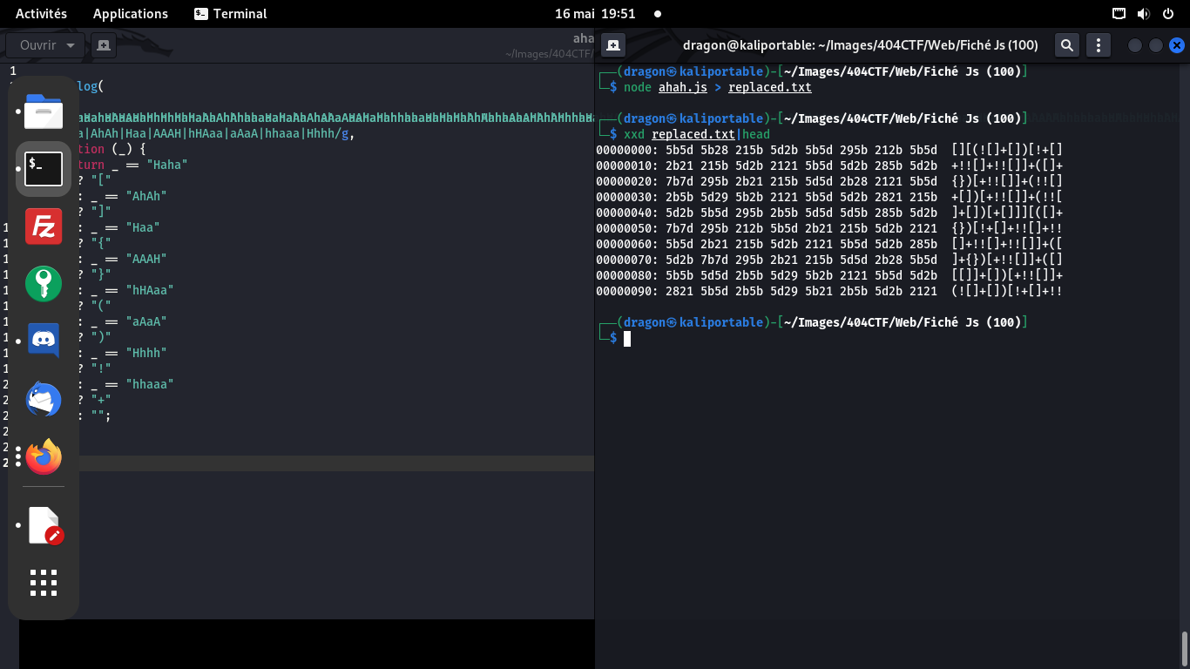Click the replaced.txt text in xxd command
The image size is (1190, 669).
[x=693, y=134]
